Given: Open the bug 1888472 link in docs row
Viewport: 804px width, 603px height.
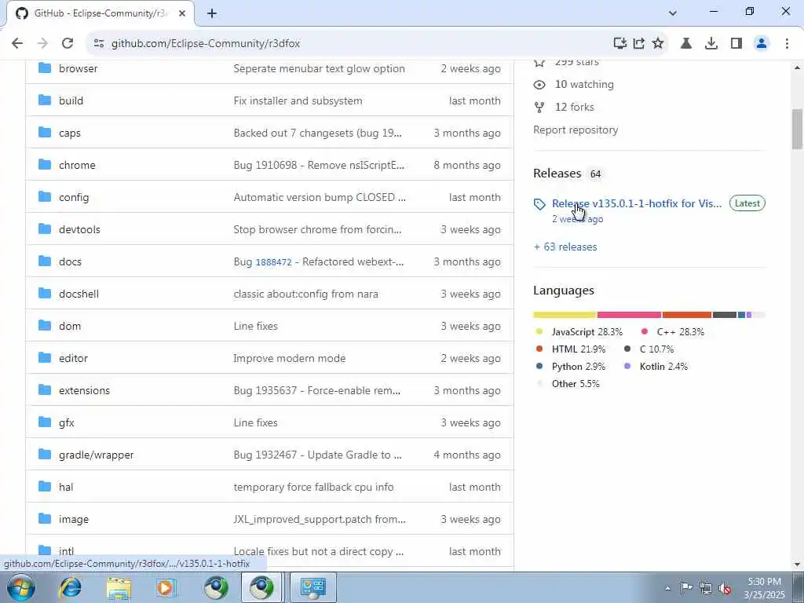Looking at the screenshot, I should 273,262.
